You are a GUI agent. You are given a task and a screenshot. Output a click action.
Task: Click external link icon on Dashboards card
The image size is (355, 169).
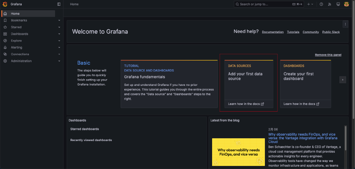pos(318,104)
